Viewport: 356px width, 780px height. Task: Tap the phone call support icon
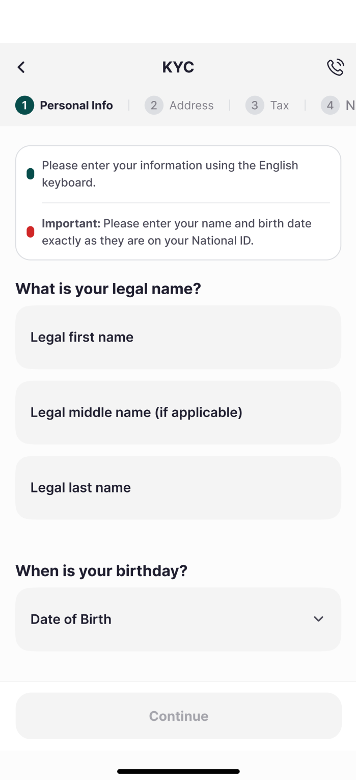(x=335, y=67)
